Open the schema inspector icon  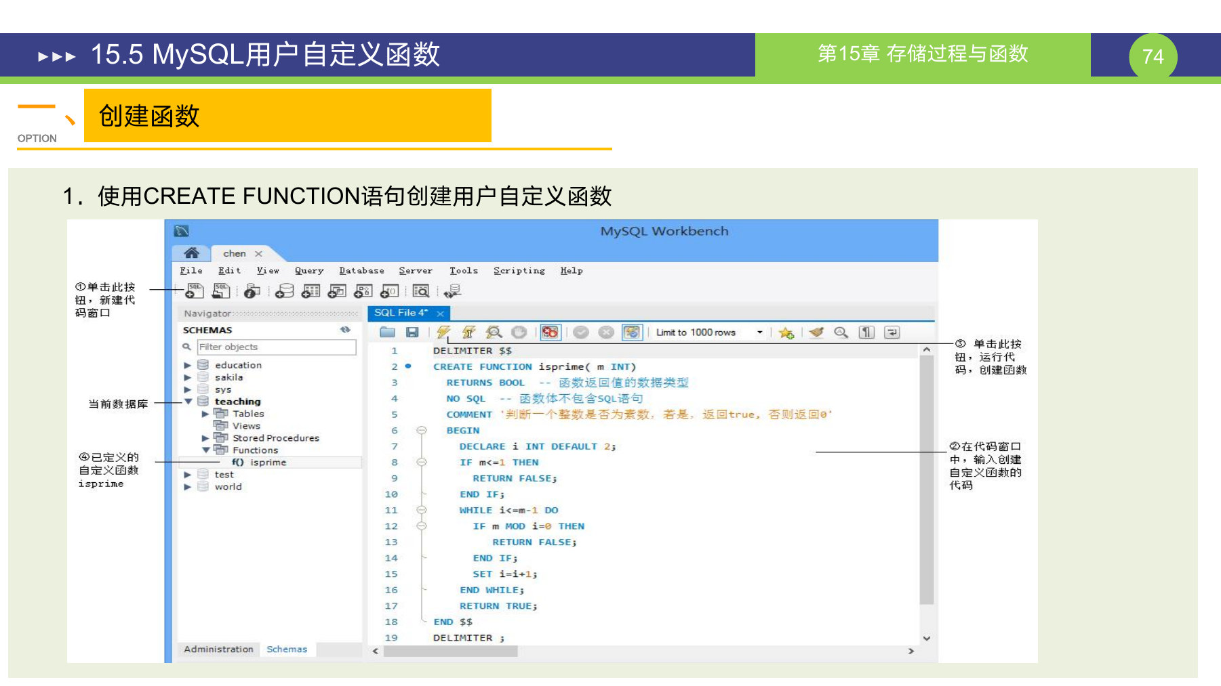click(252, 291)
